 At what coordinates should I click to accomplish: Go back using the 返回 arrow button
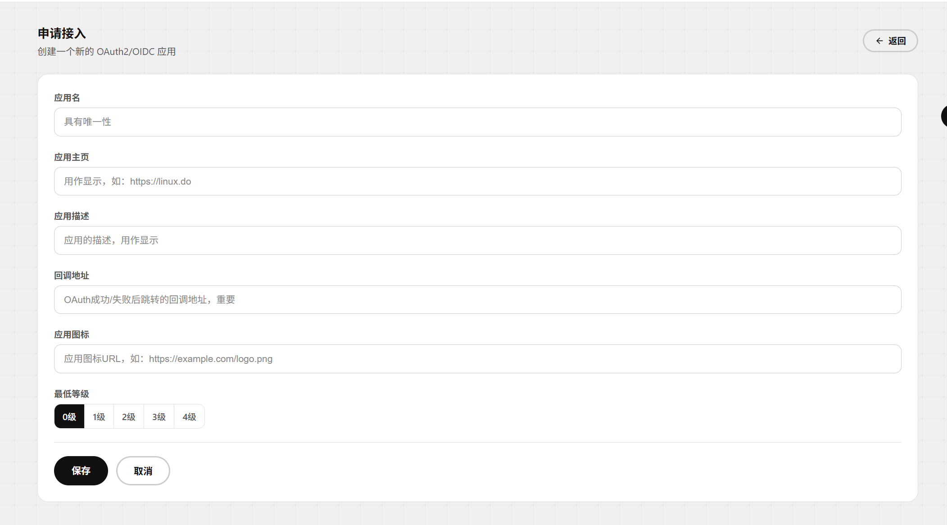click(x=890, y=41)
